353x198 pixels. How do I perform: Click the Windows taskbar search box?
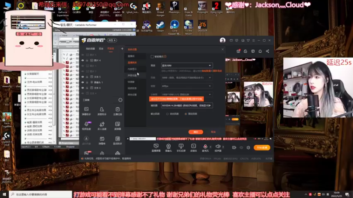tap(41, 194)
